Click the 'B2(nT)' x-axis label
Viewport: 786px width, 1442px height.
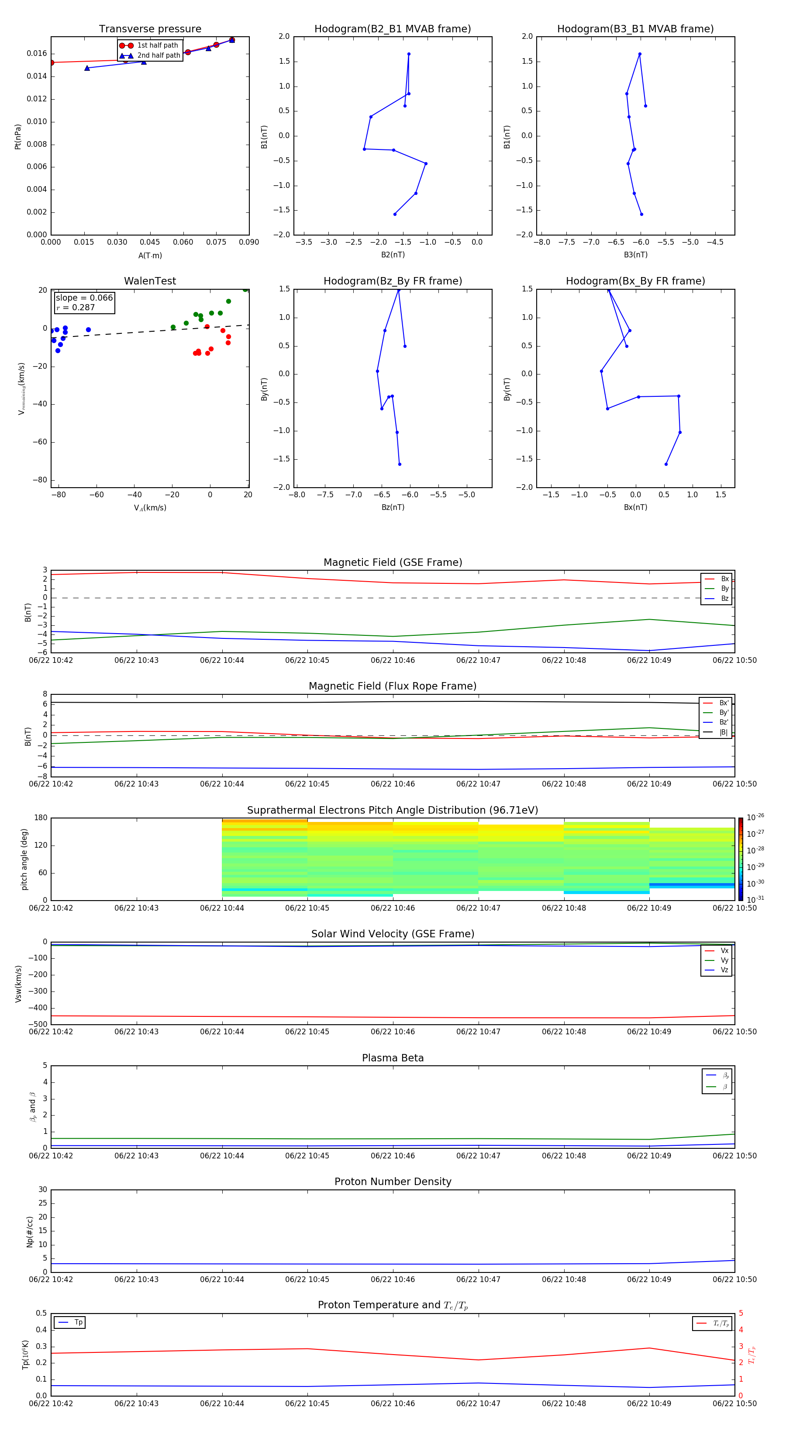click(x=393, y=255)
